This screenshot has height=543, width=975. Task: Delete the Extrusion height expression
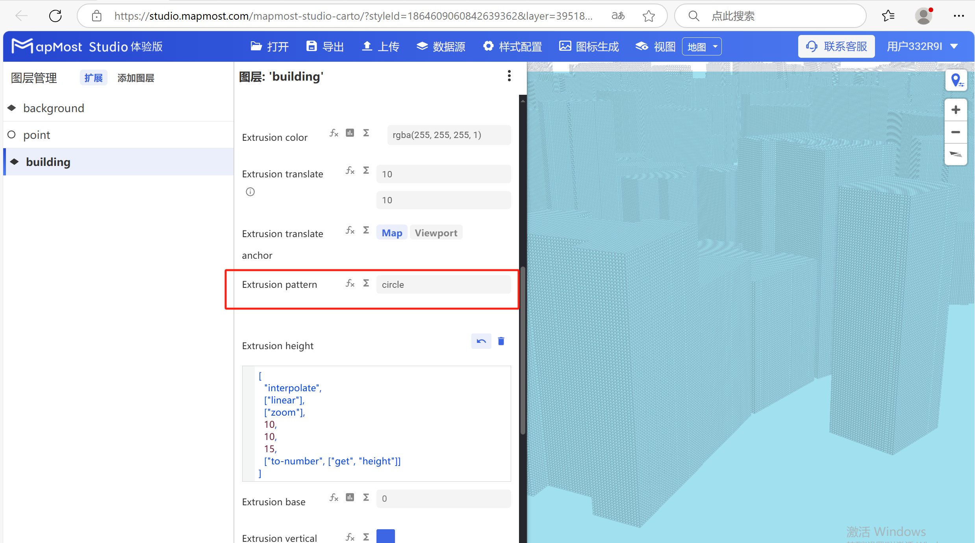coord(501,341)
